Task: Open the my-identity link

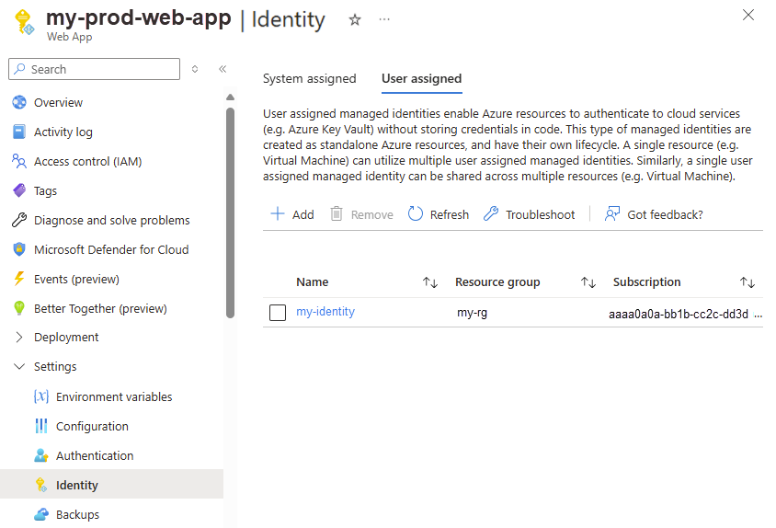Action: 325,312
